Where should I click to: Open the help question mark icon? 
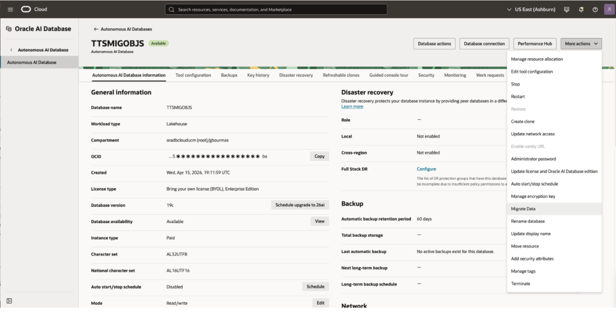(595, 10)
